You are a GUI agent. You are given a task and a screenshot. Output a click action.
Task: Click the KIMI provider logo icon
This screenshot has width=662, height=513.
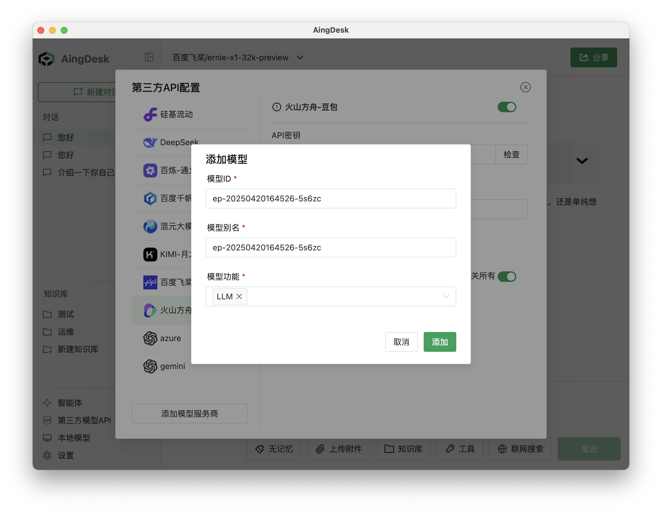150,254
